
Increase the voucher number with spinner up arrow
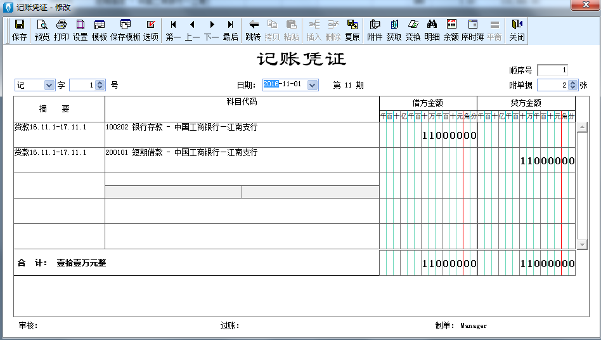(100, 83)
